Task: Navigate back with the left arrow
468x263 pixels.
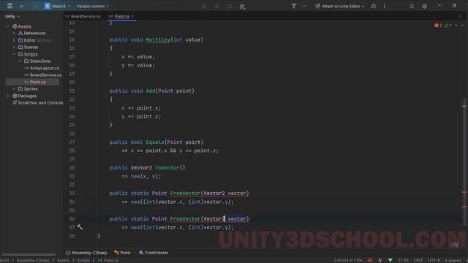Action: pyautogui.click(x=22, y=6)
